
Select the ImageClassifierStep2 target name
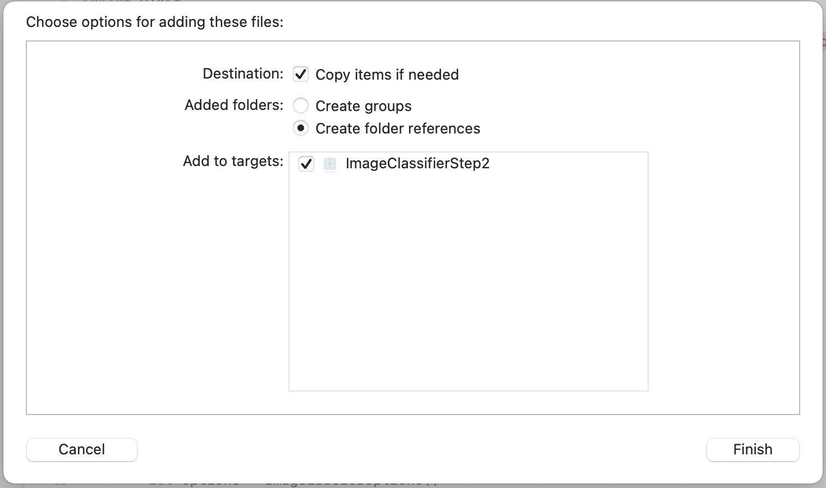tap(417, 164)
